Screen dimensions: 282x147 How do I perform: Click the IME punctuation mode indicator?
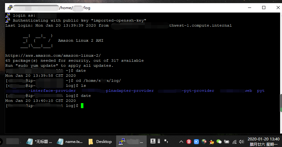tap(166, 141)
